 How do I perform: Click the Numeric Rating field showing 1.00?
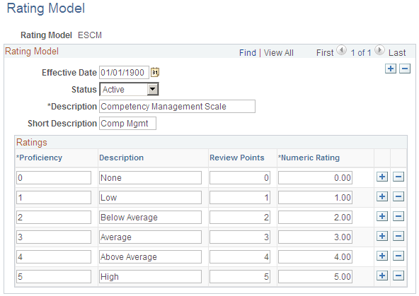click(x=315, y=197)
